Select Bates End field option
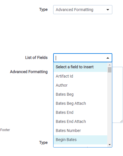The height and width of the screenshot is (156, 123). click(x=80, y=112)
